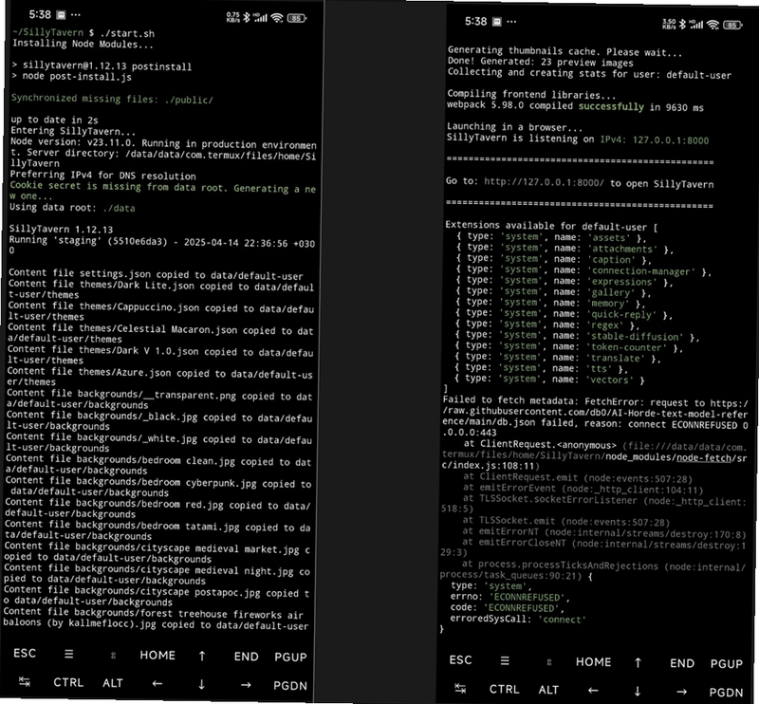Toggle CTRL modifier in left terminal
Screen dimensions: 759x704
pyautogui.click(x=68, y=683)
